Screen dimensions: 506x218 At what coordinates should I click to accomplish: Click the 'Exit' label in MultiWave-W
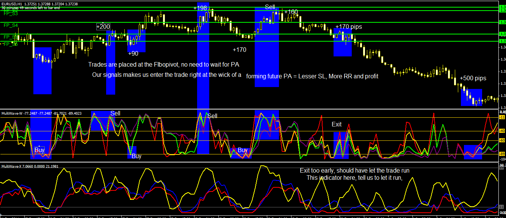337,124
